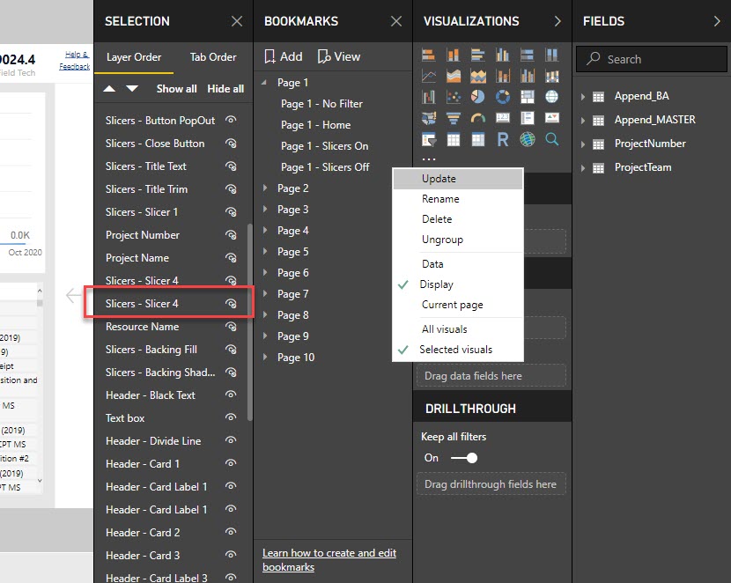Viewport: 731px width, 583px height.
Task: Open more visuals via the ellipsis
Action: tap(428, 159)
